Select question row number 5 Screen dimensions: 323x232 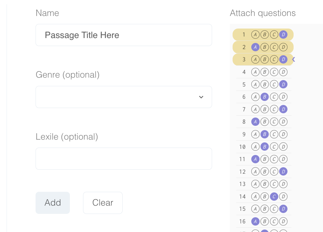(264, 84)
